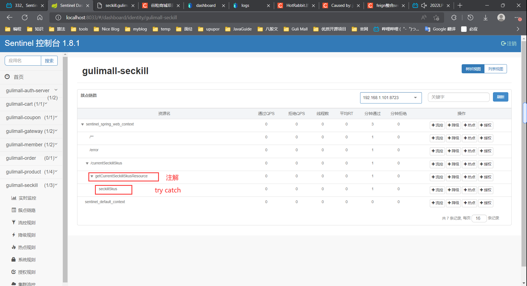The width and height of the screenshot is (527, 286).
Task: Open browser extensions menu
Action: click(x=454, y=18)
